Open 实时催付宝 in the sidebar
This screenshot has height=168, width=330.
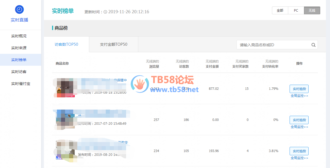(21, 84)
